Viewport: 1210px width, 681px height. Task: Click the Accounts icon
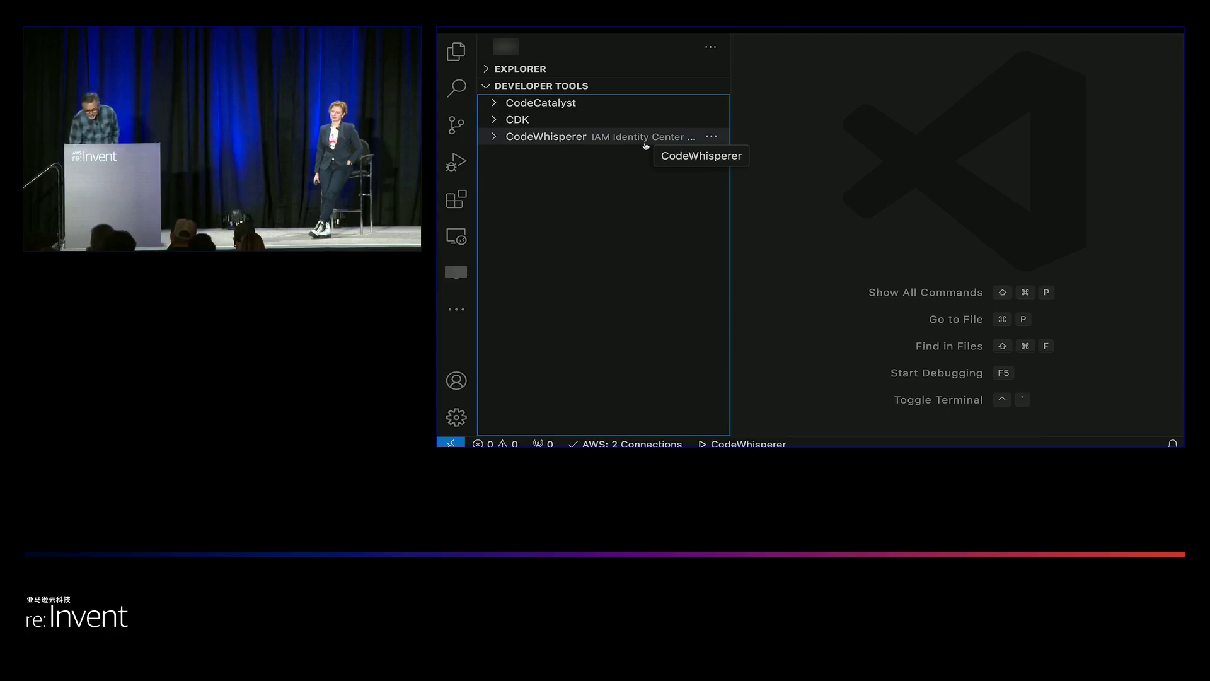point(456,381)
